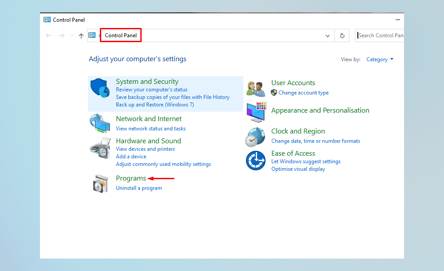Go up one level with up arrow

coord(81,35)
